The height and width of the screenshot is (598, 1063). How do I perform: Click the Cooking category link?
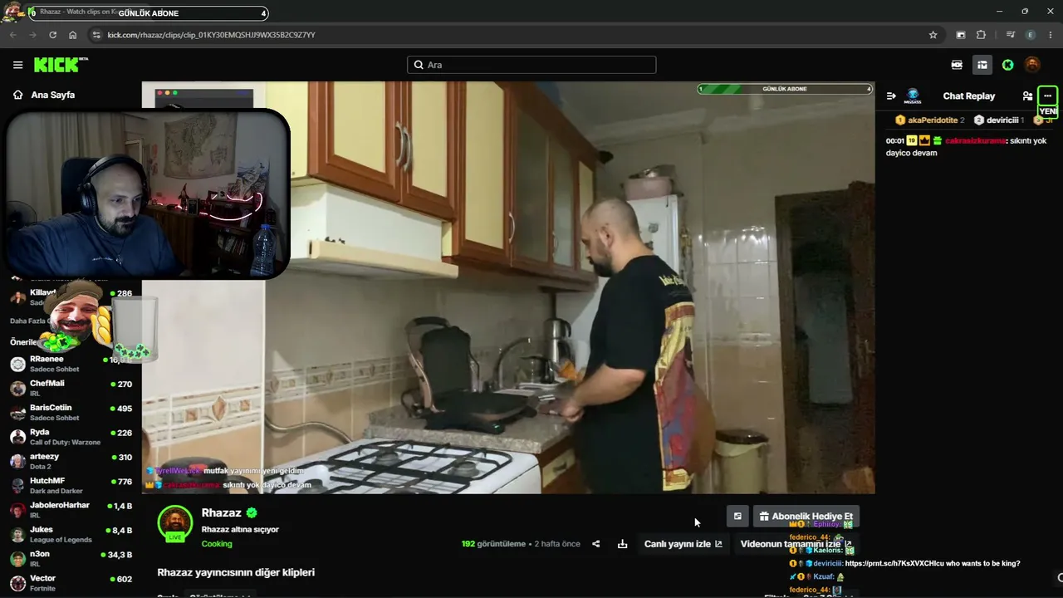[x=217, y=544]
